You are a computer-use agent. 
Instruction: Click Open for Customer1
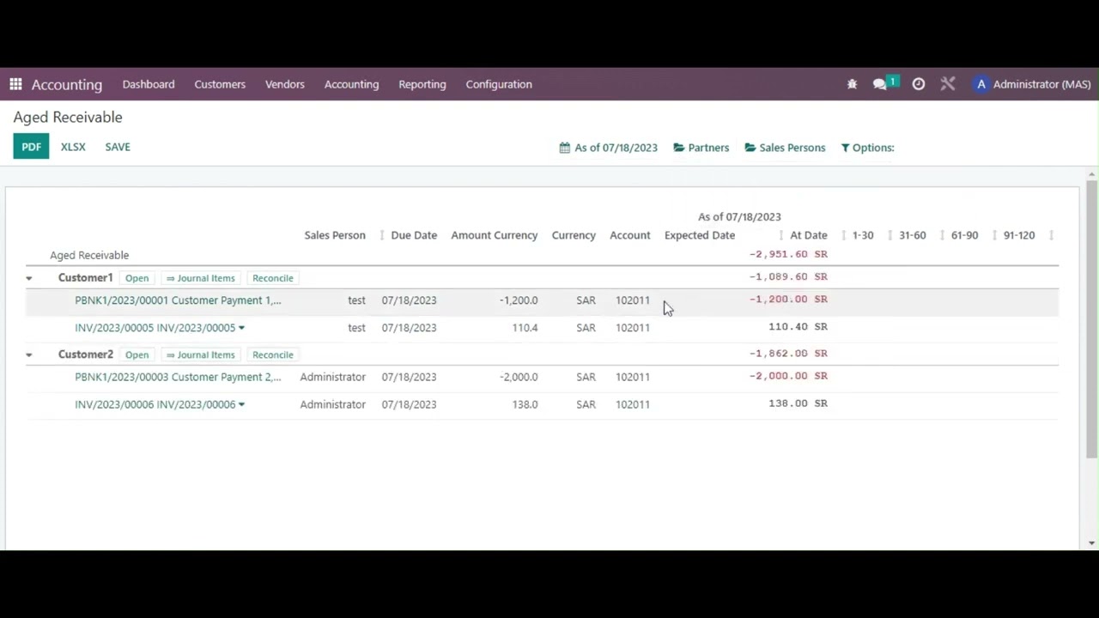137,278
